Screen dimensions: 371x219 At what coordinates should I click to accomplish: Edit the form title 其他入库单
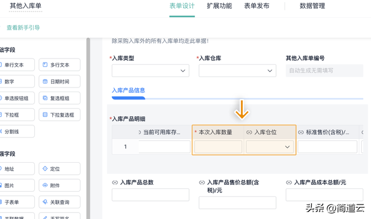(x=26, y=6)
